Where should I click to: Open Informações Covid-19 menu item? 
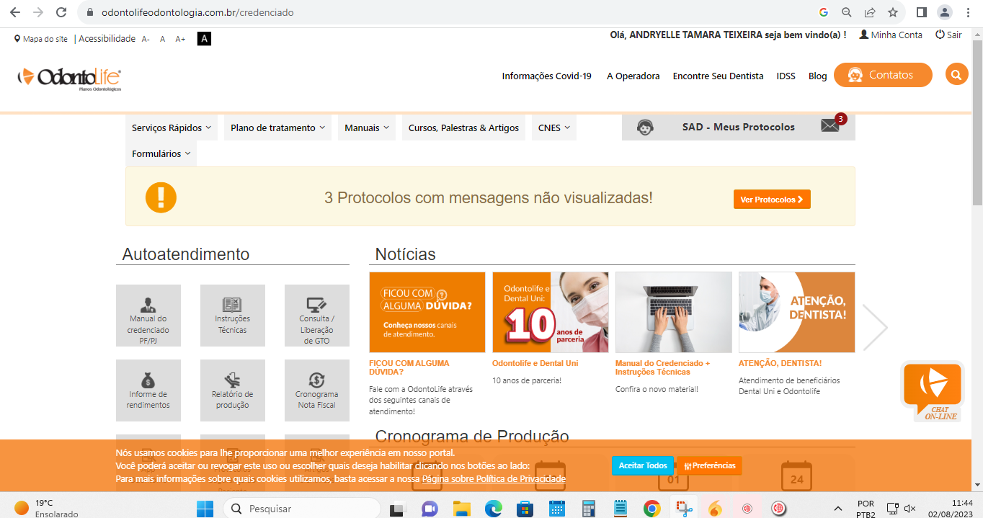coord(546,76)
